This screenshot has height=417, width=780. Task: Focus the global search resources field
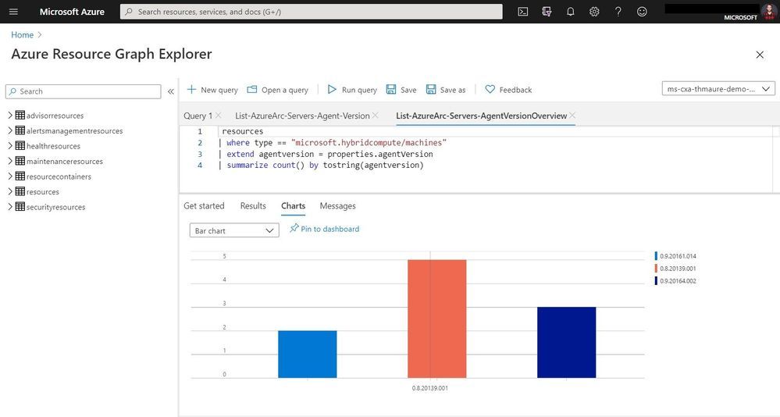311,12
